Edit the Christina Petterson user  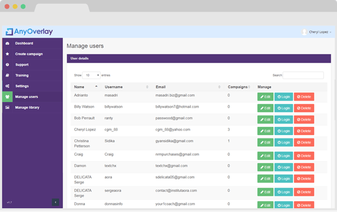(266, 142)
